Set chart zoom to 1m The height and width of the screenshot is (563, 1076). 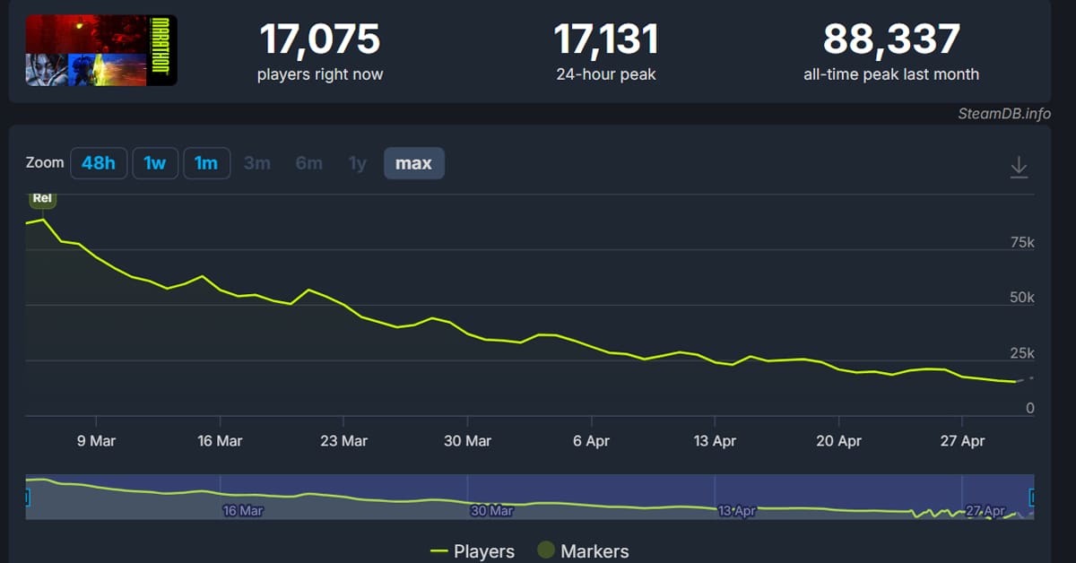[206, 163]
